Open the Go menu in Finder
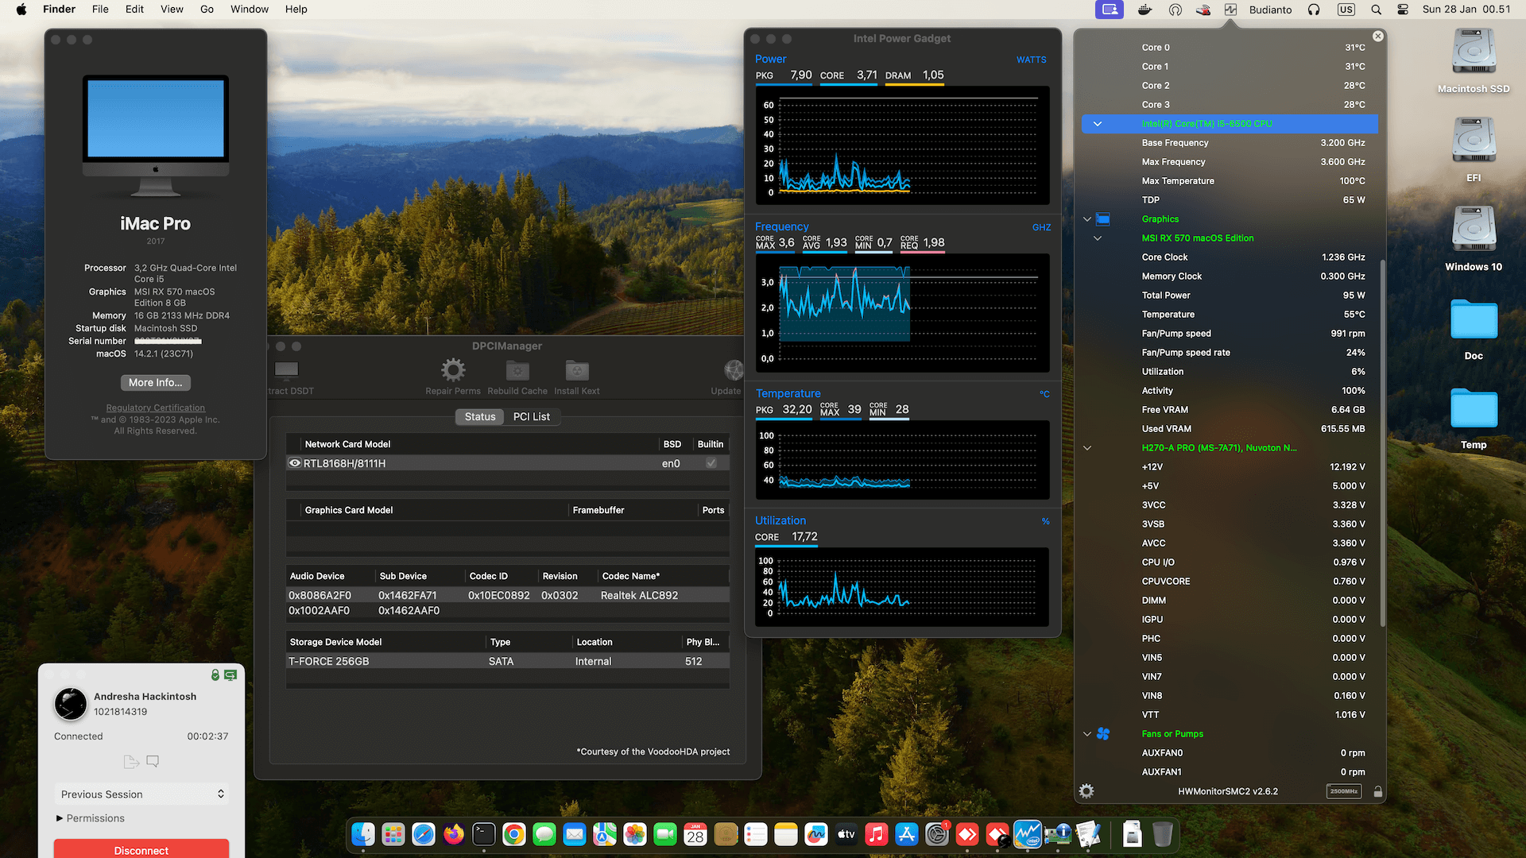Screen dimensions: 1526x858 [207, 9]
